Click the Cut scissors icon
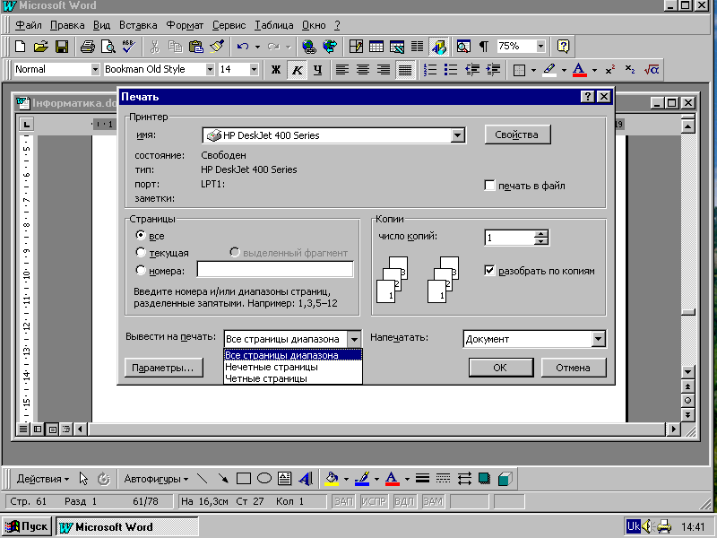This screenshot has height=538, width=717. point(154,47)
